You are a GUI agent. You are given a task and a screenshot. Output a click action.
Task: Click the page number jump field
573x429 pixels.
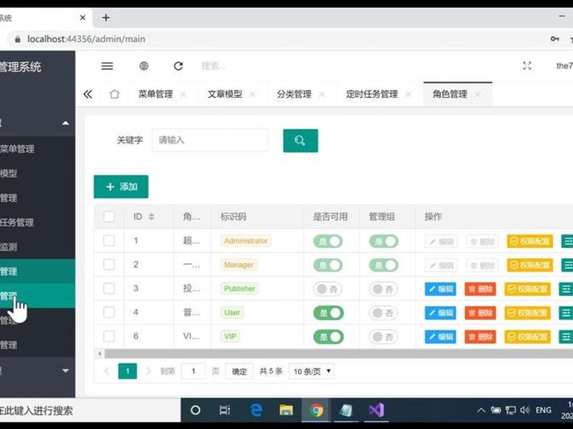click(x=193, y=371)
